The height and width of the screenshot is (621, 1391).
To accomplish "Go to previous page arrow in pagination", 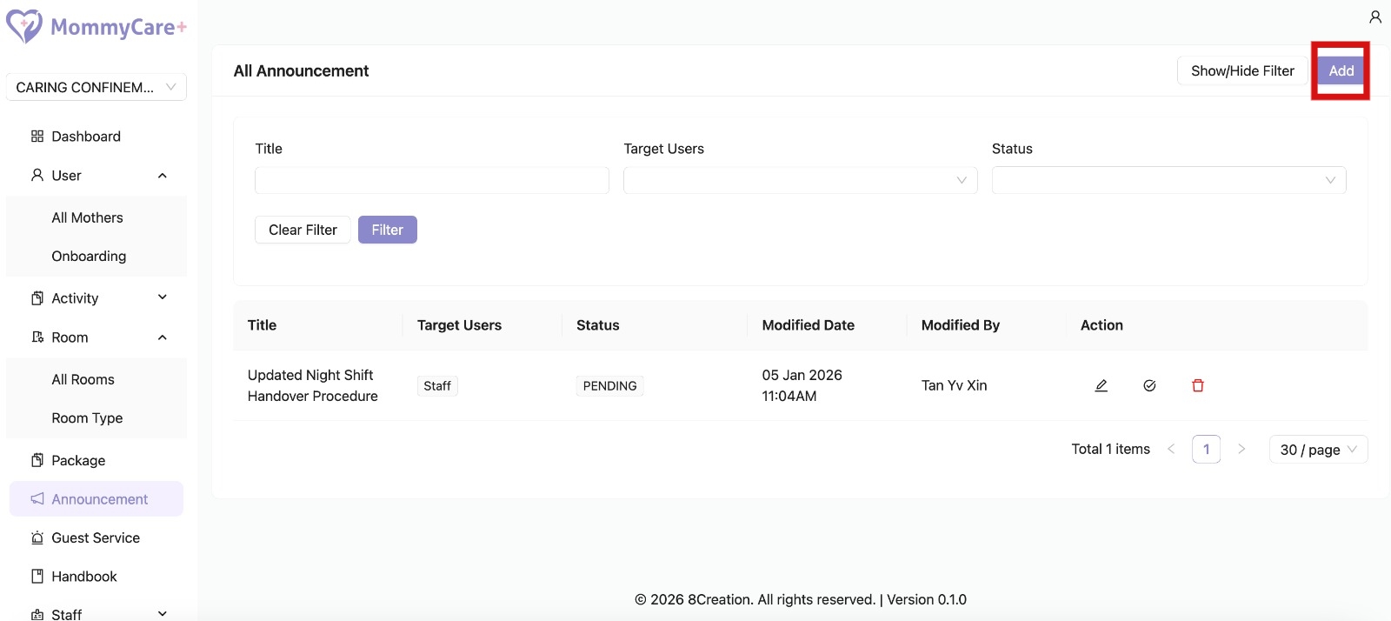I will (x=1171, y=449).
